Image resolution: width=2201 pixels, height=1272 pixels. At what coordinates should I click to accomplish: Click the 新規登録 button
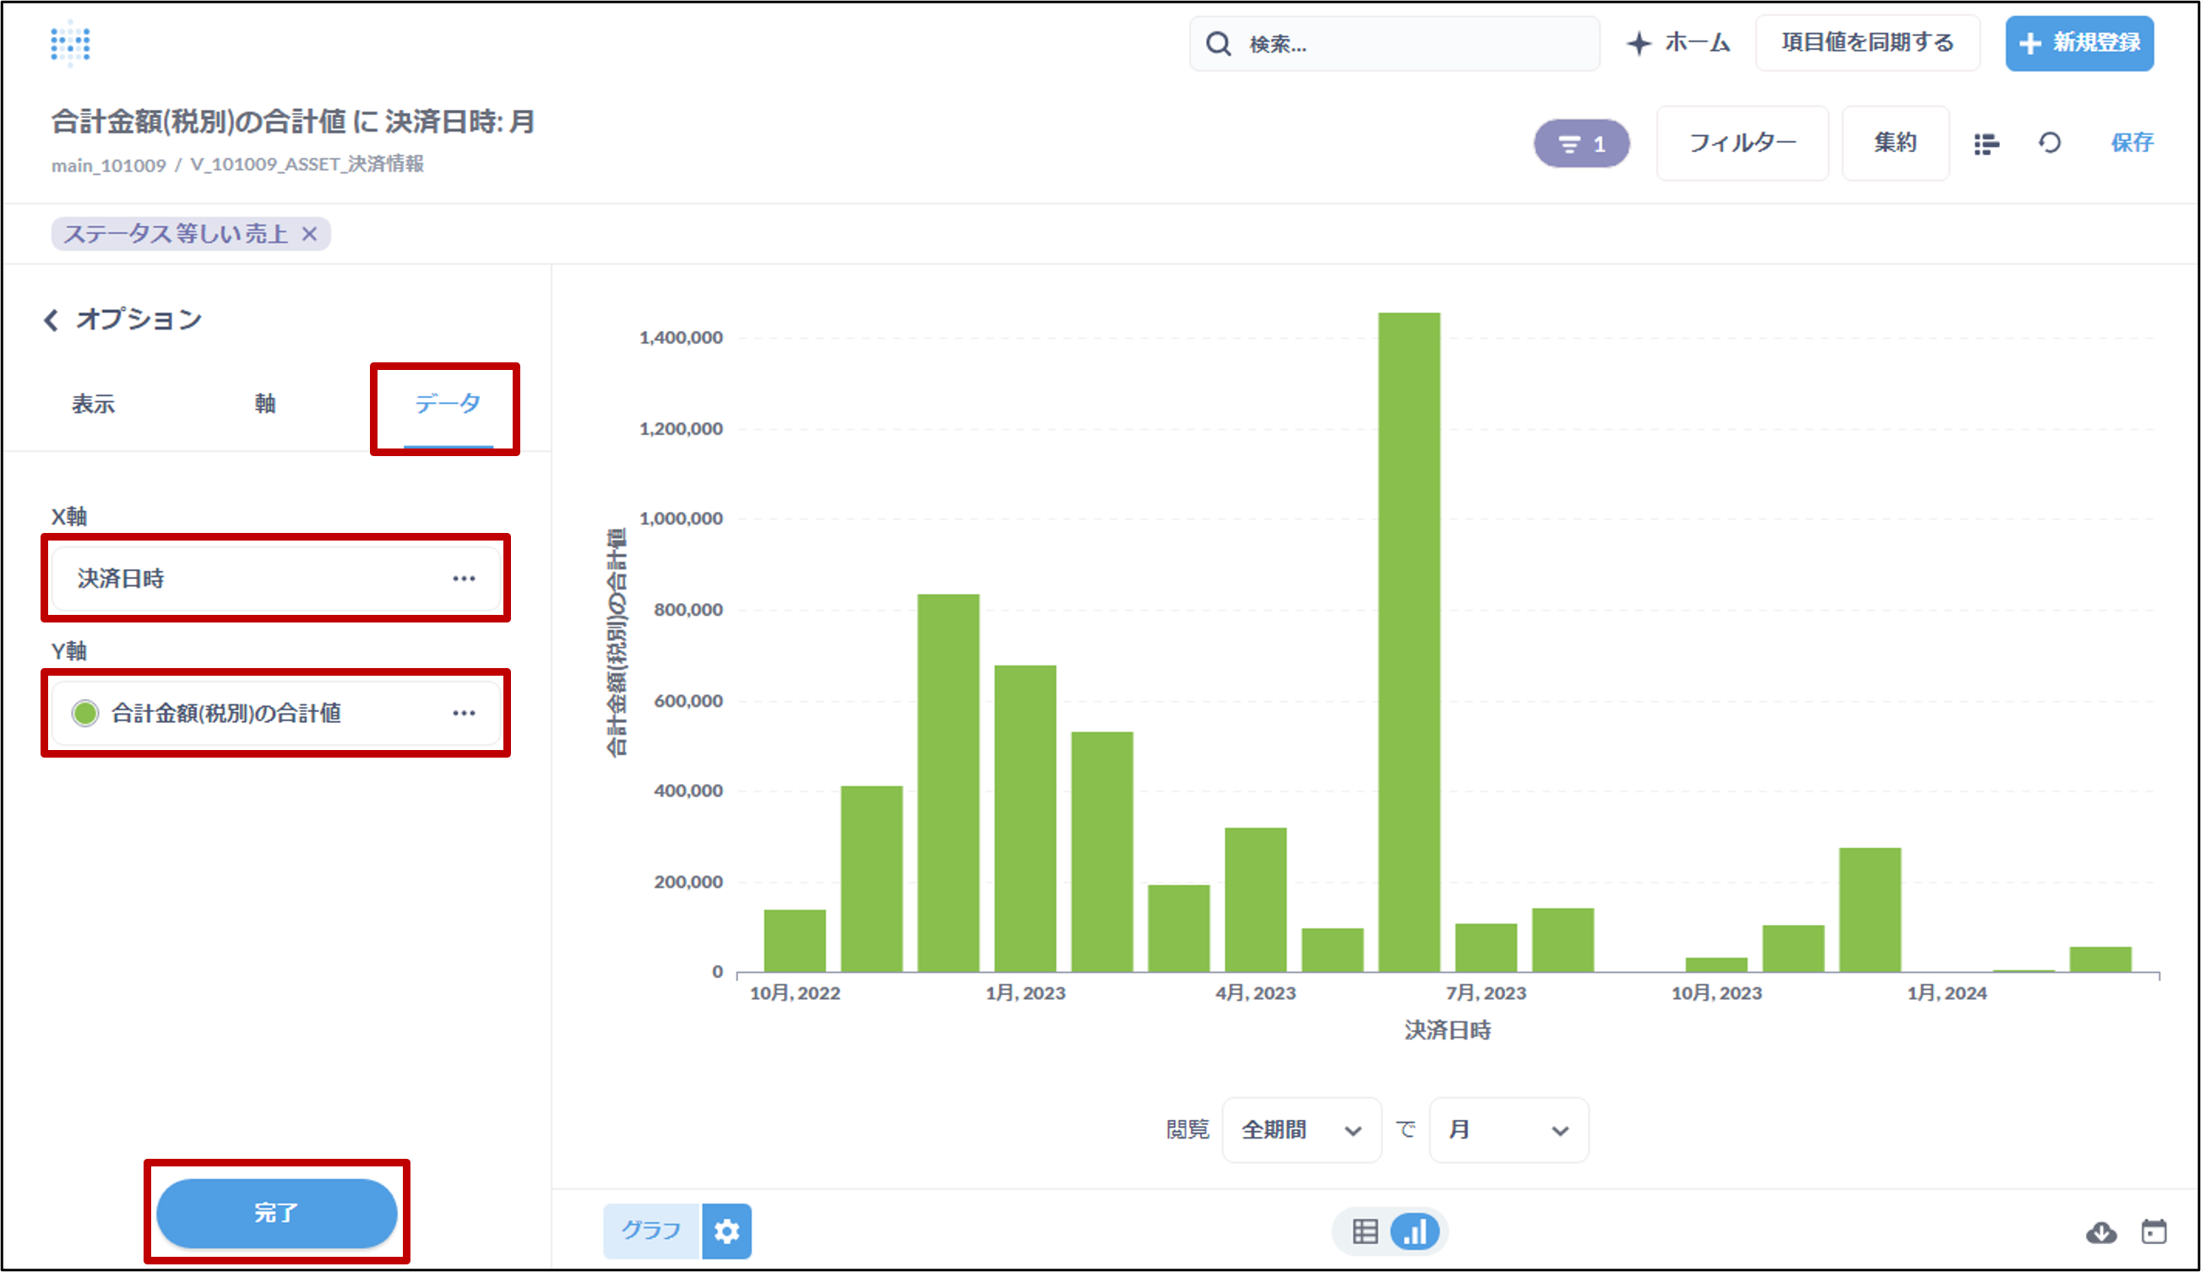2079,43
